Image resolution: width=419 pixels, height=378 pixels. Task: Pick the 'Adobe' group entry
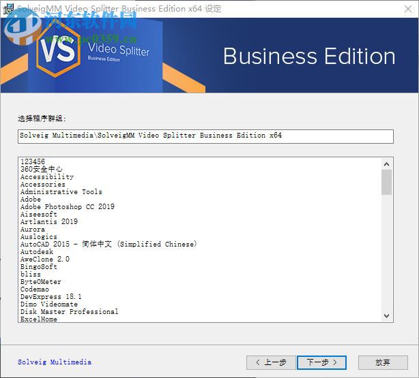coord(31,199)
